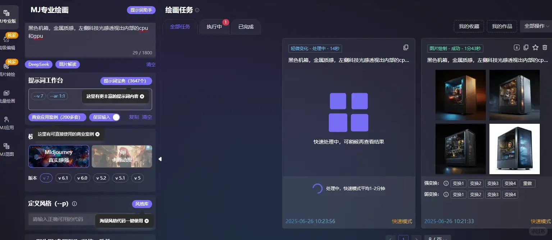Copy the prompt of the processing task
Screen dimensions: 552x240
tap(406, 47)
